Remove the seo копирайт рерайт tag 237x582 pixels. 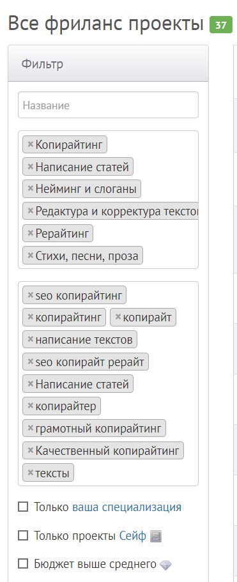[x=31, y=362]
